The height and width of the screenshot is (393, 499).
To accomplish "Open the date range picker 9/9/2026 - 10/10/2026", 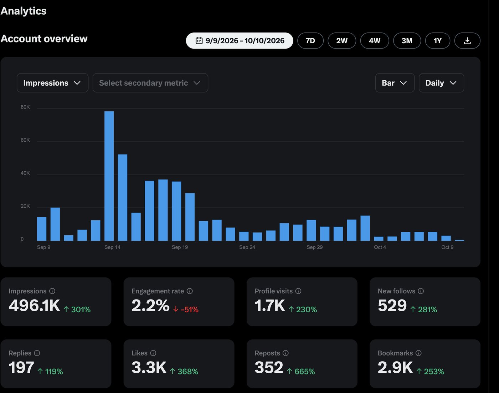I will (240, 41).
